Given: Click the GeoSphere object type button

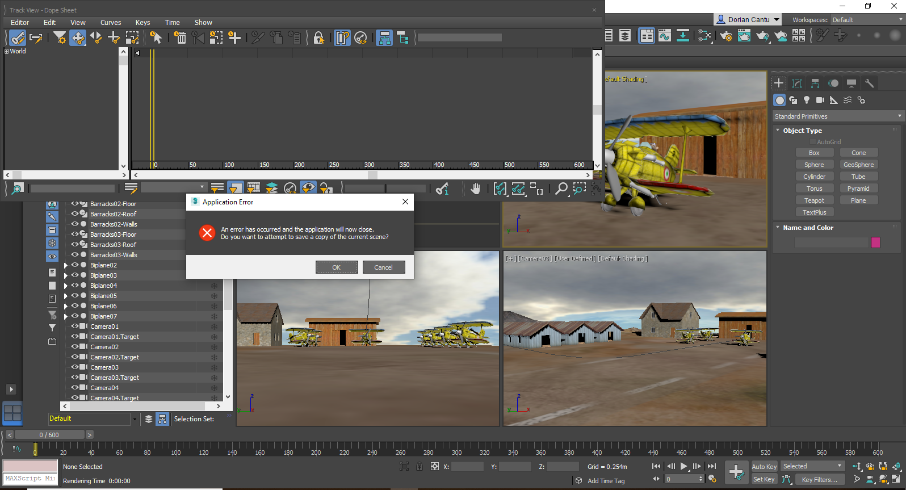Looking at the screenshot, I should coord(858,165).
